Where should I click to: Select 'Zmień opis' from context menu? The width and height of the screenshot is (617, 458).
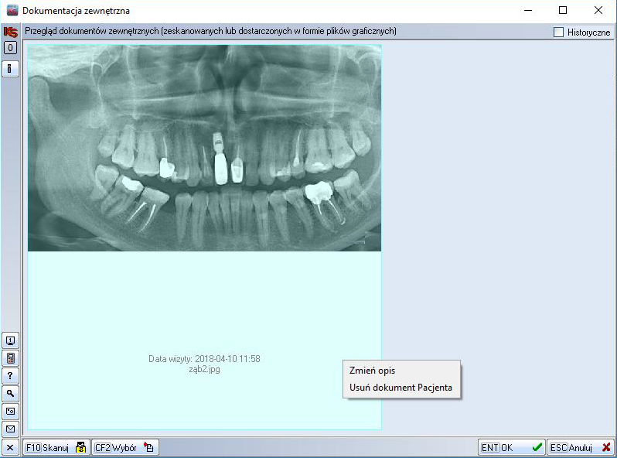pos(372,371)
